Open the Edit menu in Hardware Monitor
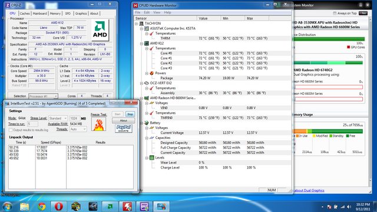377x212 pixels. coord(147,12)
